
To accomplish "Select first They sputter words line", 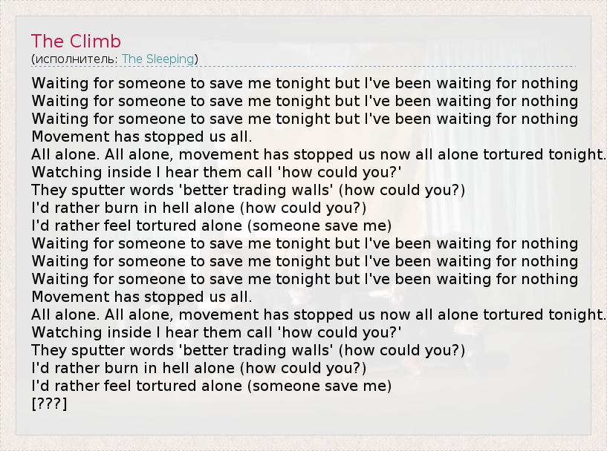I will pos(248,190).
